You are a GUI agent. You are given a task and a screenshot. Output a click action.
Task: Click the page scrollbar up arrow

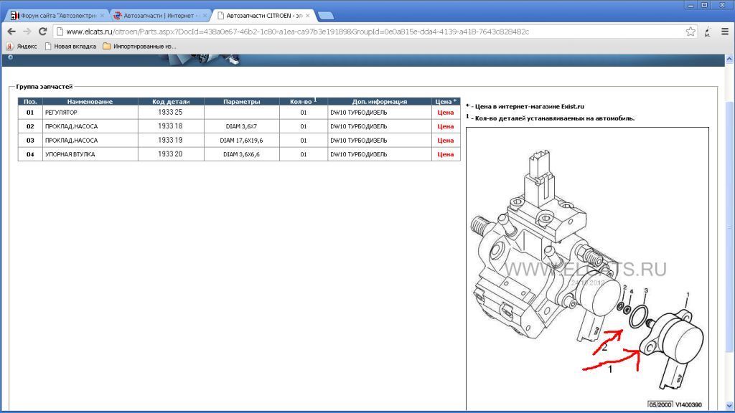click(x=729, y=60)
